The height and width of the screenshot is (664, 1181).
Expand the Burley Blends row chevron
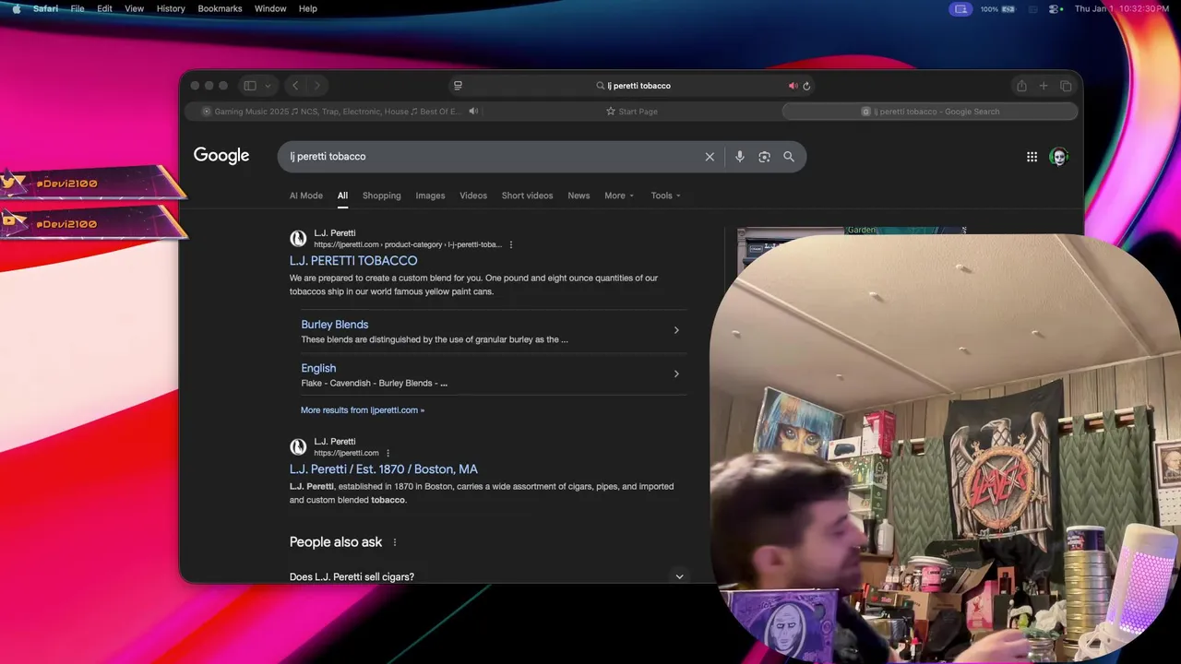coord(676,330)
